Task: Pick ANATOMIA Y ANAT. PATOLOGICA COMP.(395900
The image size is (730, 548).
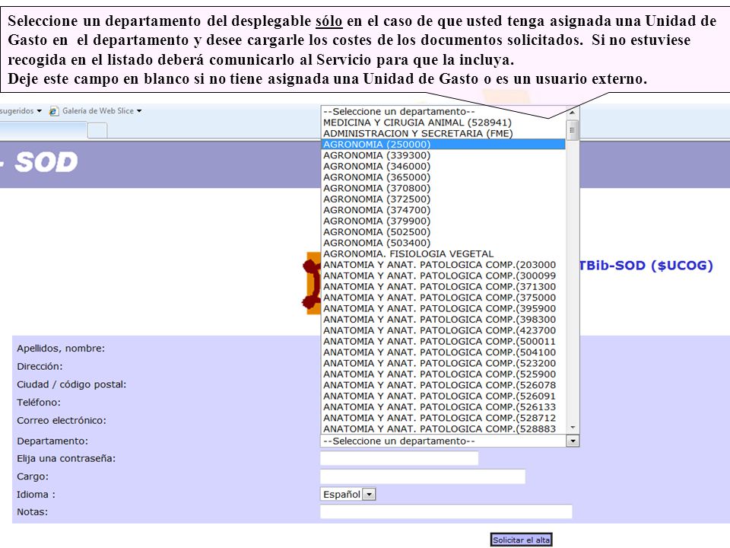Action: 443,308
